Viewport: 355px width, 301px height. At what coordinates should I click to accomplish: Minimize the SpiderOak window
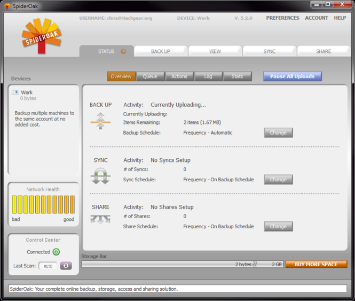317,4
